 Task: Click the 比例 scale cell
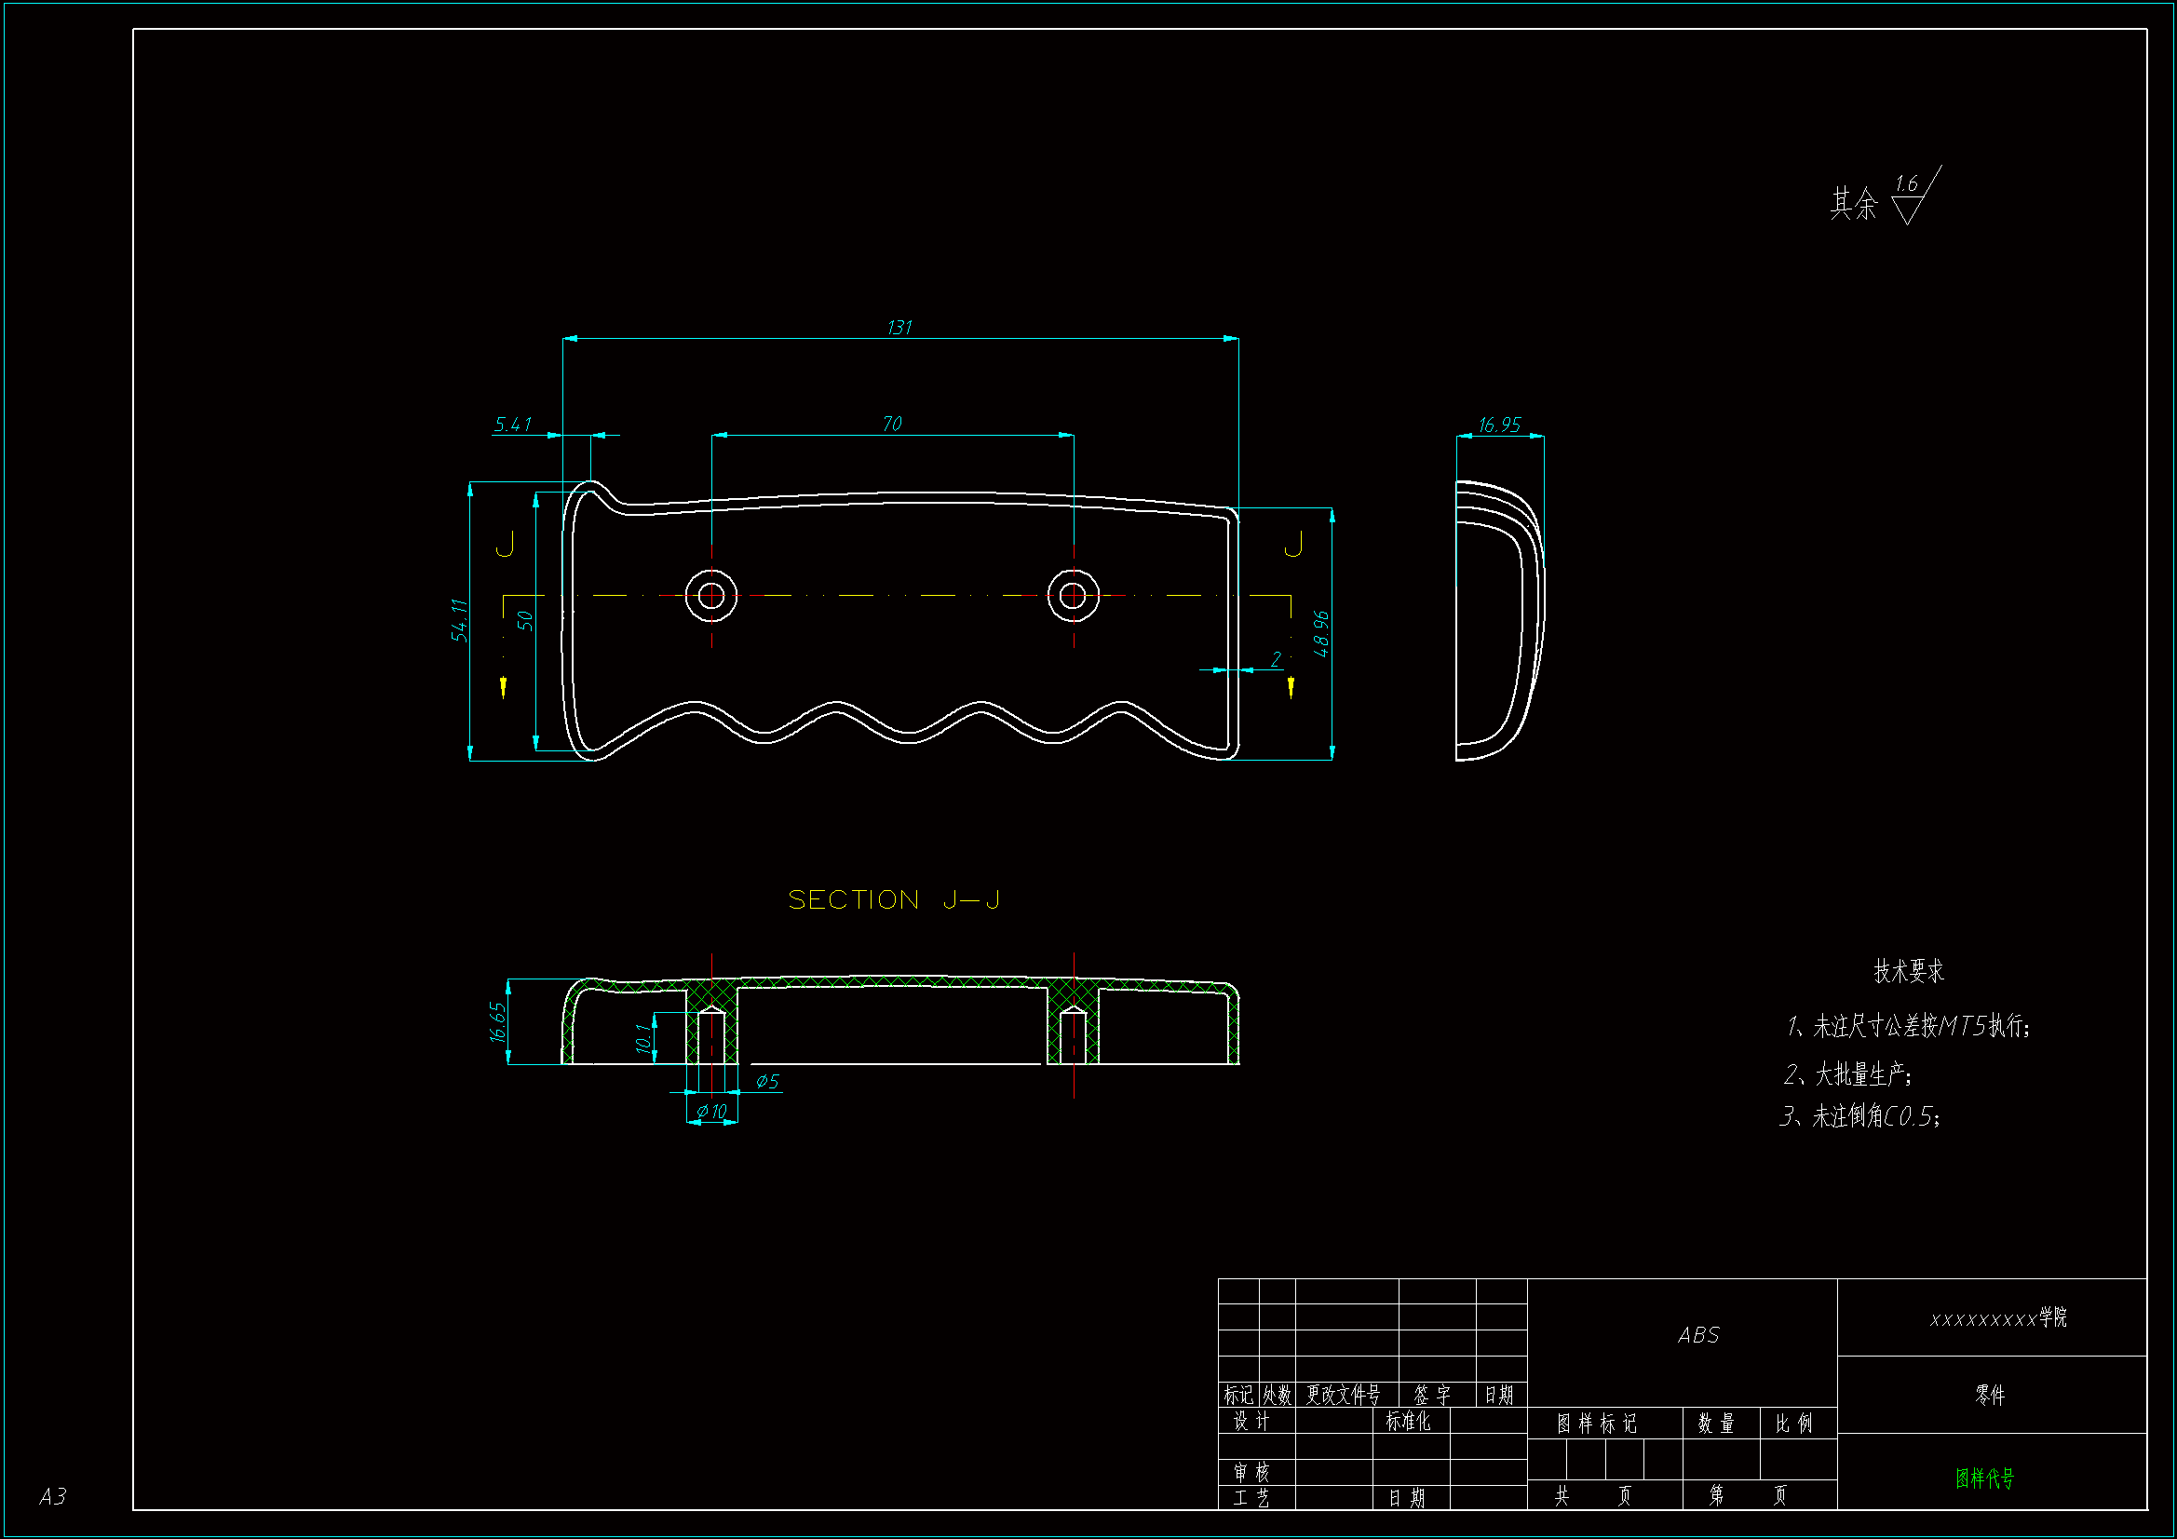(1793, 1424)
